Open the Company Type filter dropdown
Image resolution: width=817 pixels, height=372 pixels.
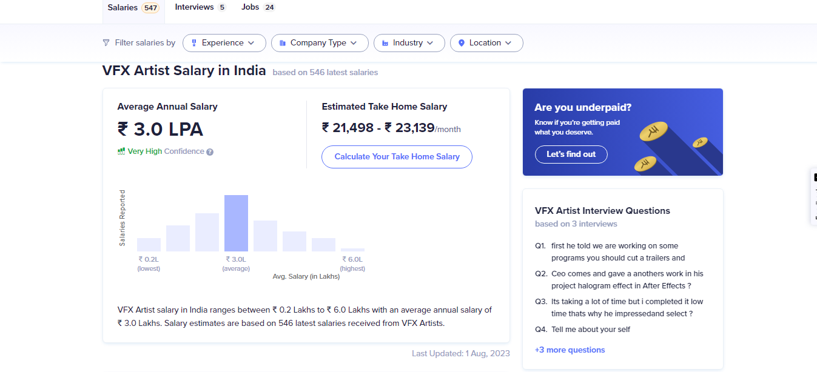click(x=320, y=42)
